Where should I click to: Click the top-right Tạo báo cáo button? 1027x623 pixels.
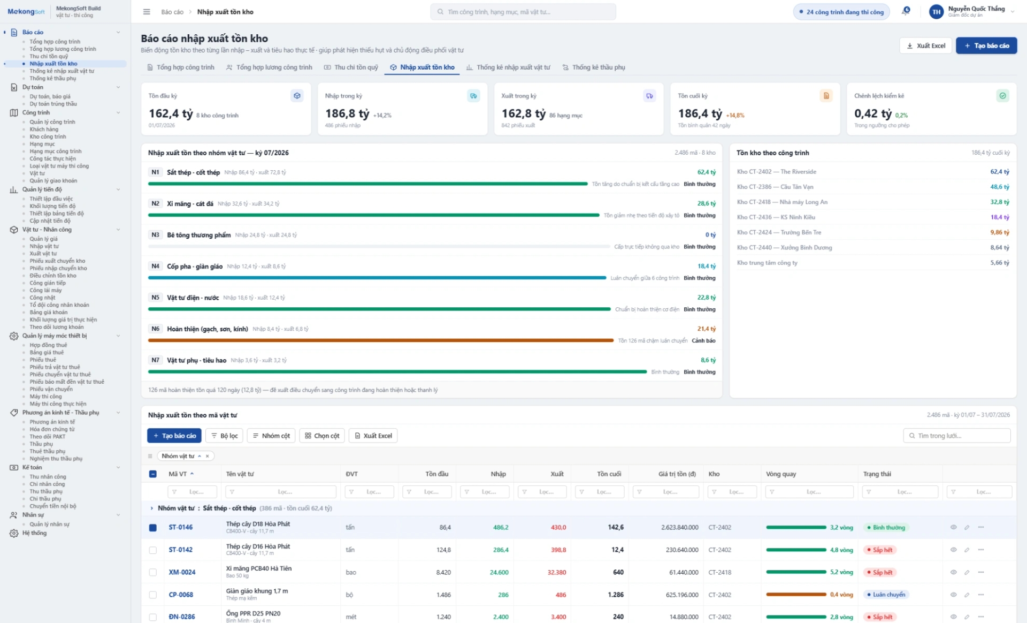[986, 46]
